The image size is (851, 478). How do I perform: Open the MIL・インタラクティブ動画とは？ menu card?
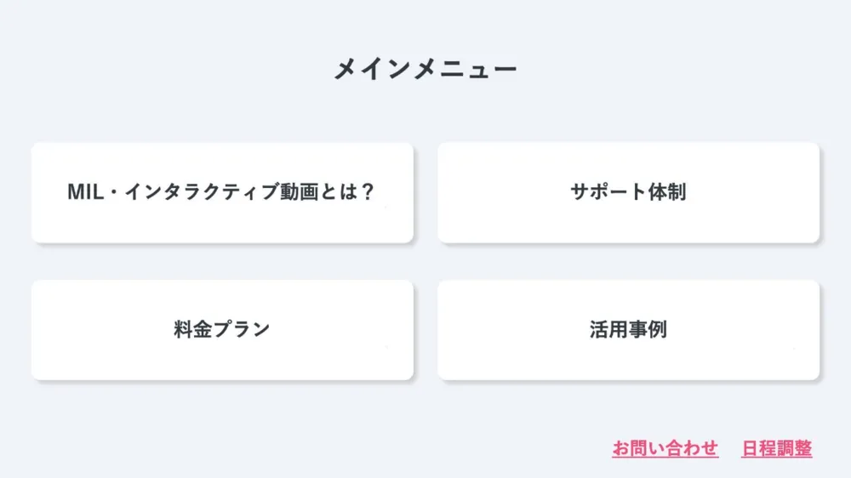coord(222,192)
